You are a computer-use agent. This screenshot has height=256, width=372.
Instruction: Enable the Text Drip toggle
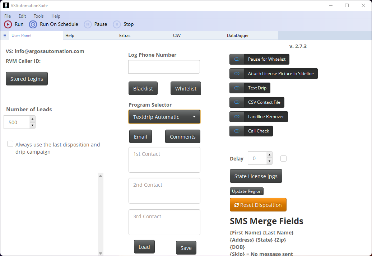[x=237, y=88]
